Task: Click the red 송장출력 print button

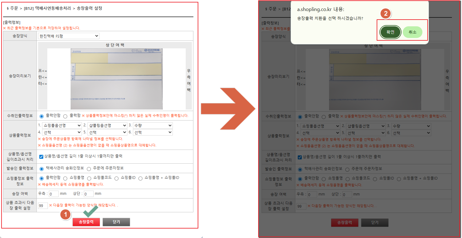Action: (x=86, y=222)
